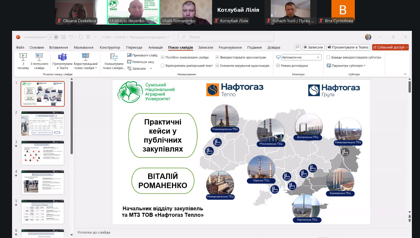The height and width of the screenshot is (238, 420).
Task: Toggle the AutoSave switch
Action: (x=53, y=37)
